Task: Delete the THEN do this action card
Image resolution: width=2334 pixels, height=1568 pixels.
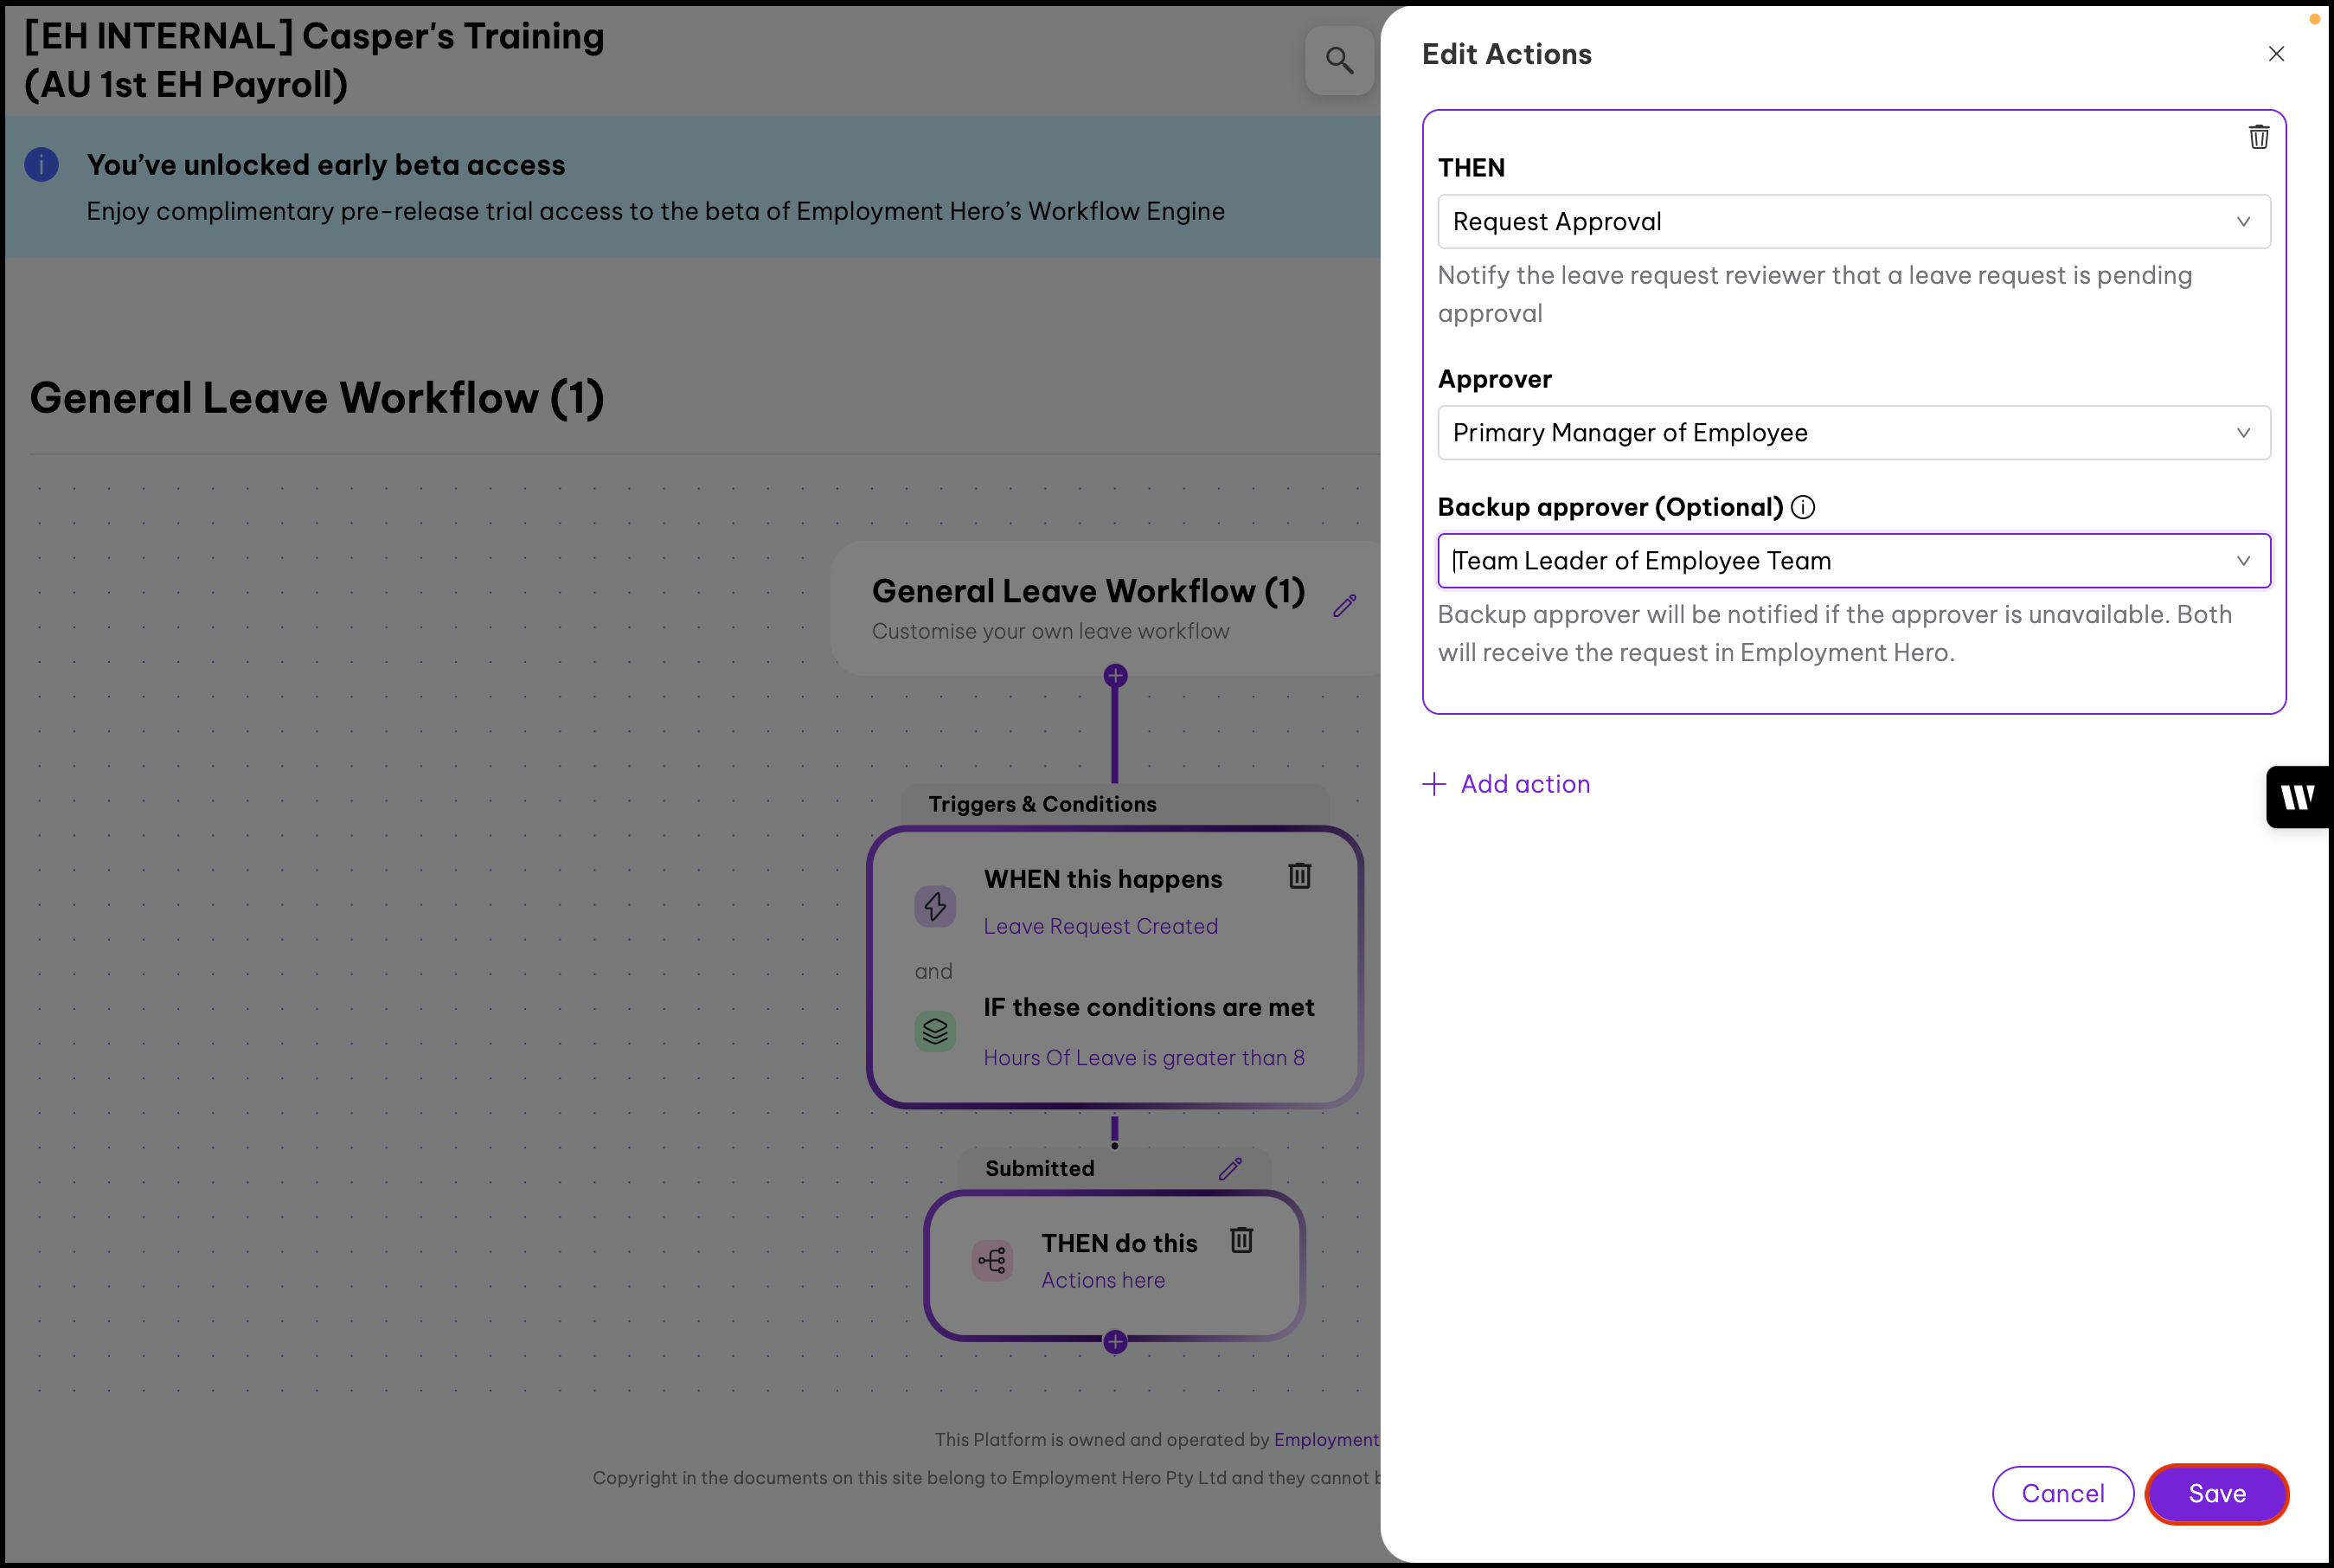Action: [1241, 1240]
